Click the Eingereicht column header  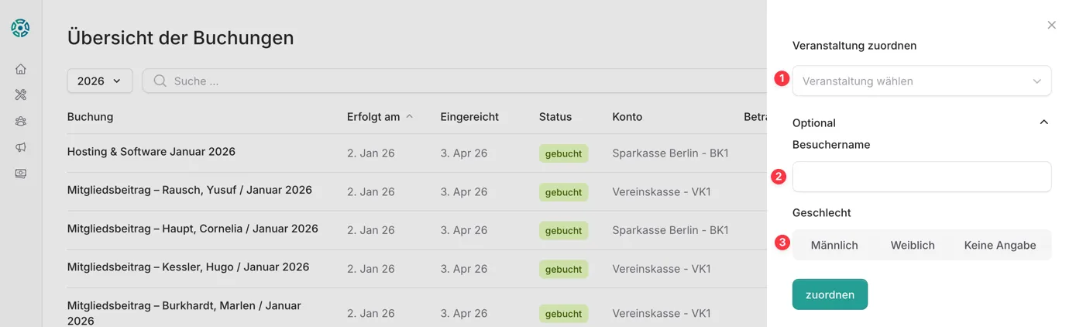point(469,117)
